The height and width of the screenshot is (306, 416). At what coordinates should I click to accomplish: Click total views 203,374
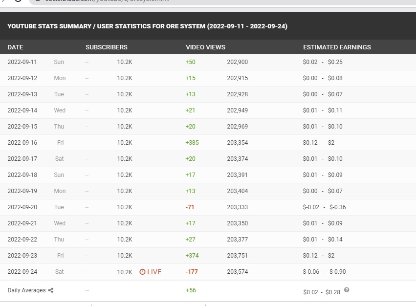point(238,159)
